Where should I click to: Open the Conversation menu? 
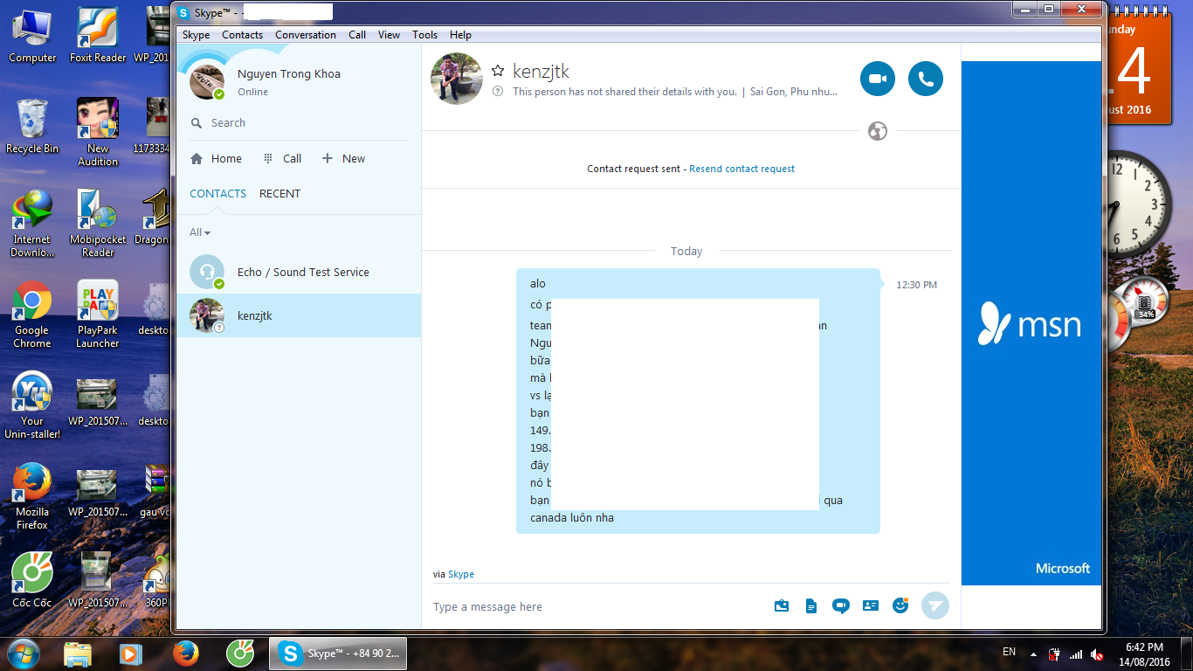click(x=306, y=35)
